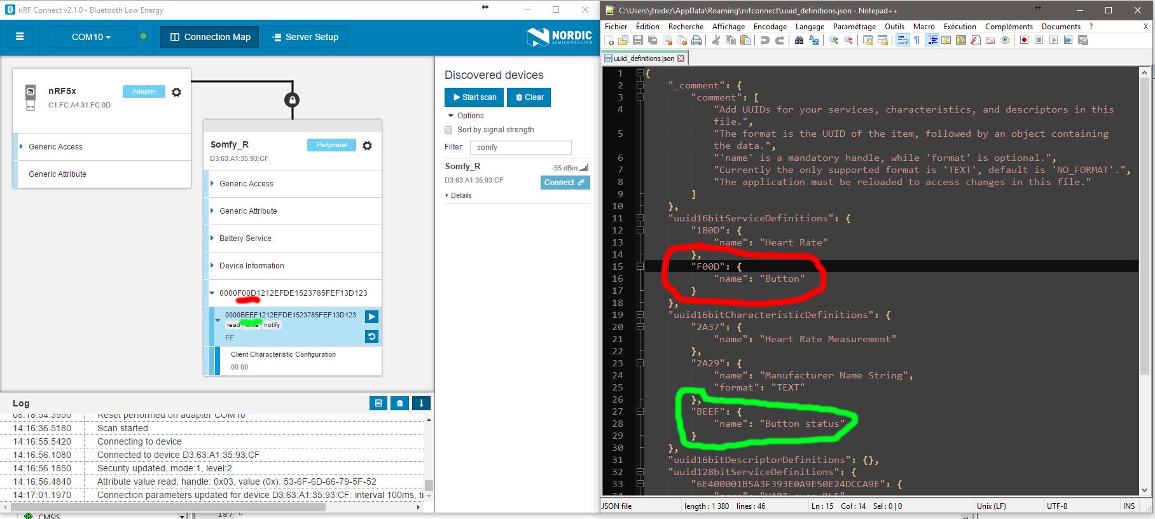Image resolution: width=1155 pixels, height=519 pixels.
Task: Select Generic Attribute under nRF5x adapter
Action: click(102, 174)
